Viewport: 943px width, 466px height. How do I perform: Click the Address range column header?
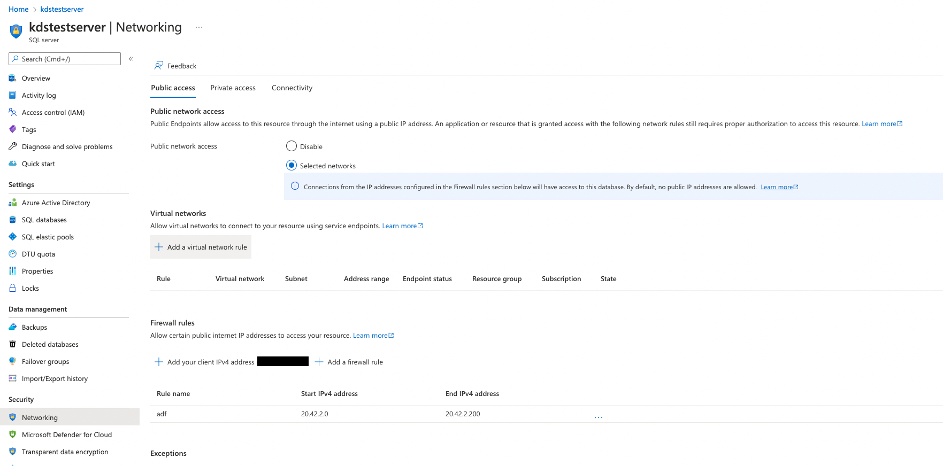366,279
